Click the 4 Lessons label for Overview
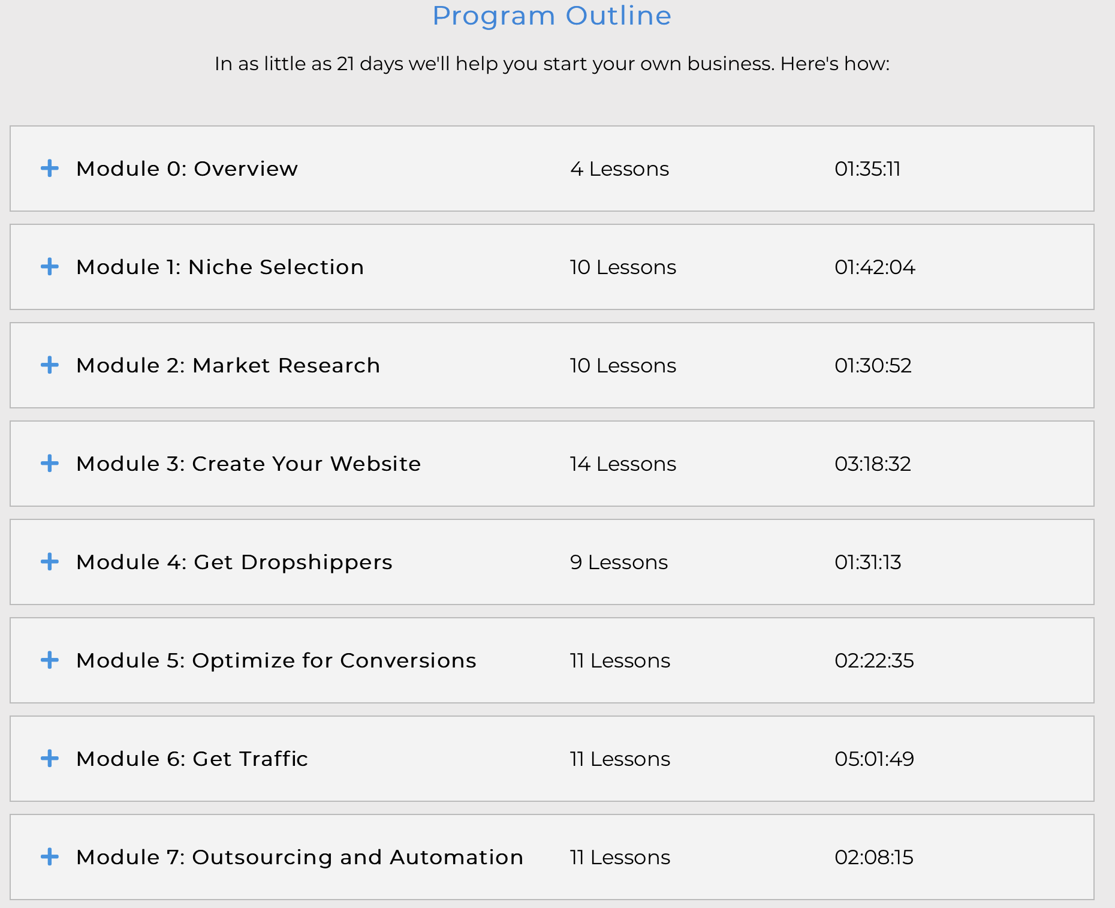This screenshot has width=1115, height=908. pos(620,169)
